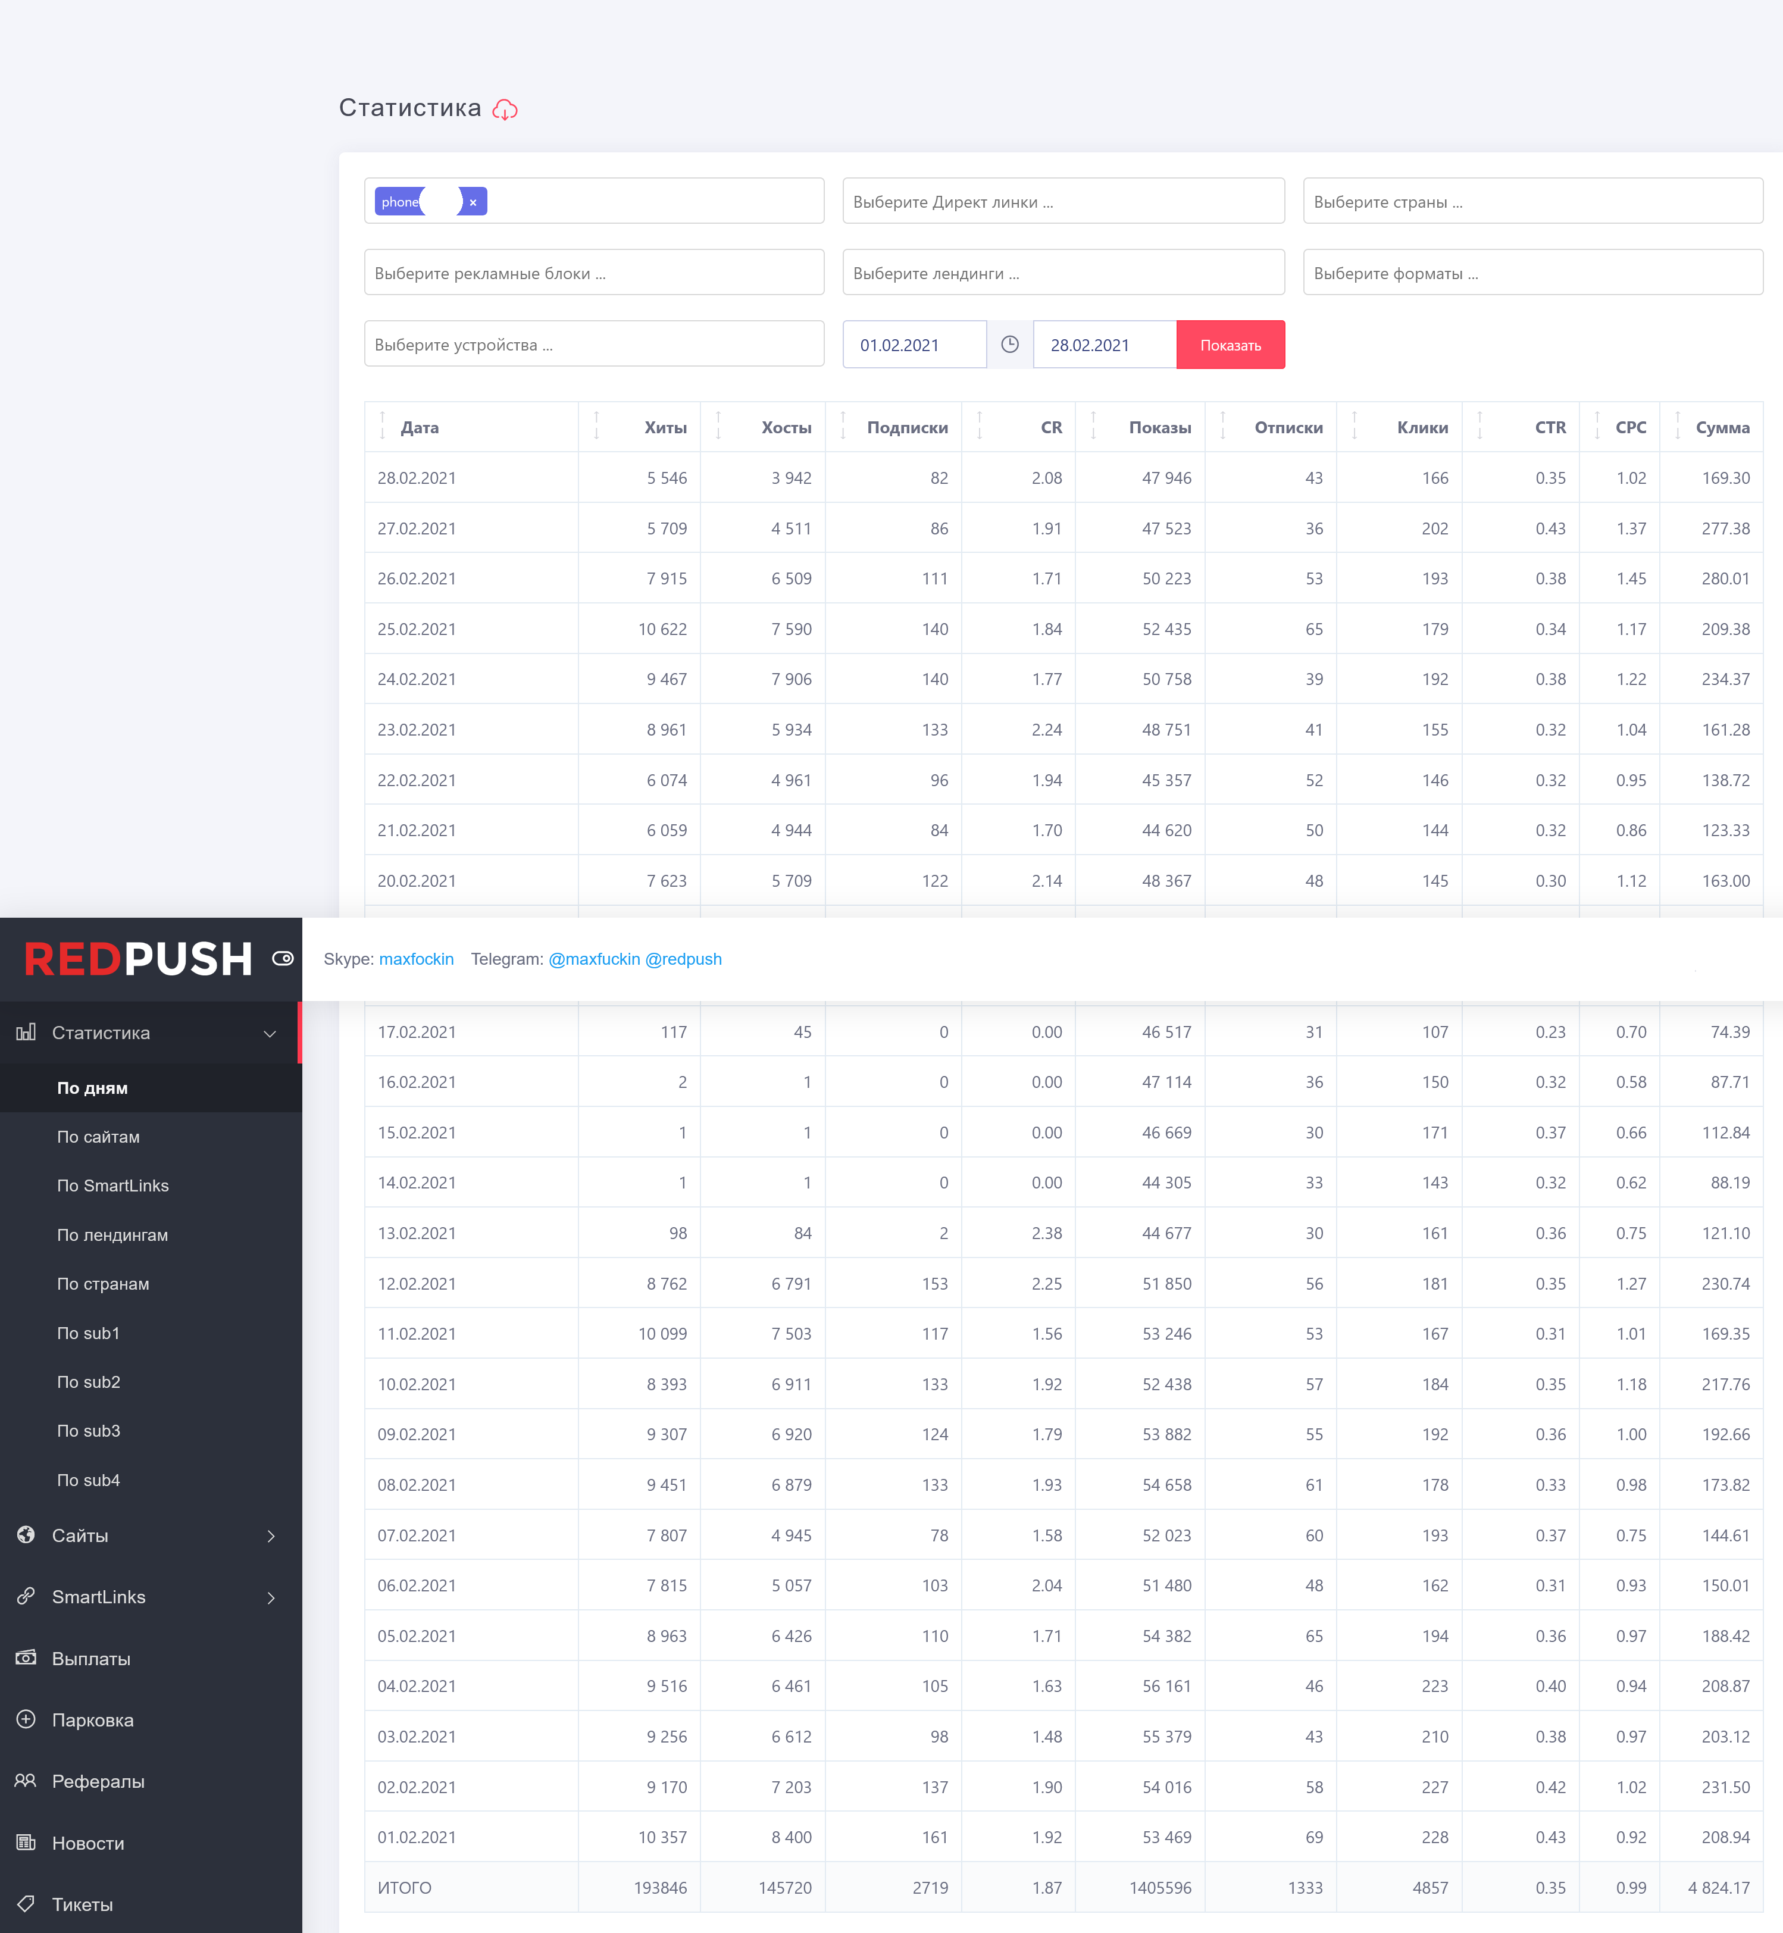Open По сайтам statistics submenu item
The image size is (1783, 1933).
(98, 1137)
